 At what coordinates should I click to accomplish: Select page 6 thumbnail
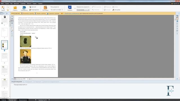(4, 82)
